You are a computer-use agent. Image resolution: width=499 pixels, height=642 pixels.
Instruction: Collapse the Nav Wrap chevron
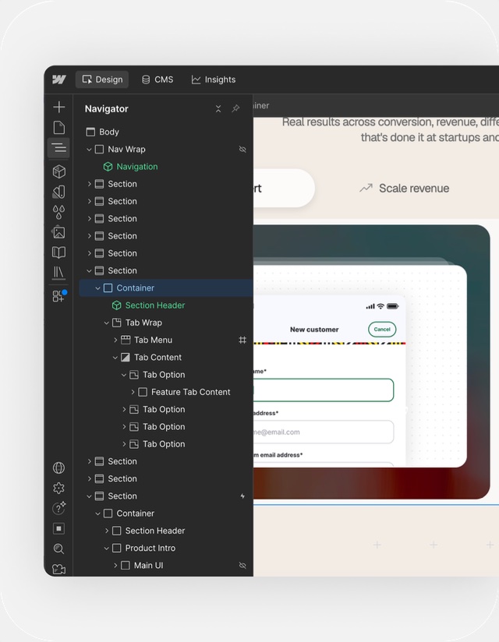pyautogui.click(x=89, y=150)
